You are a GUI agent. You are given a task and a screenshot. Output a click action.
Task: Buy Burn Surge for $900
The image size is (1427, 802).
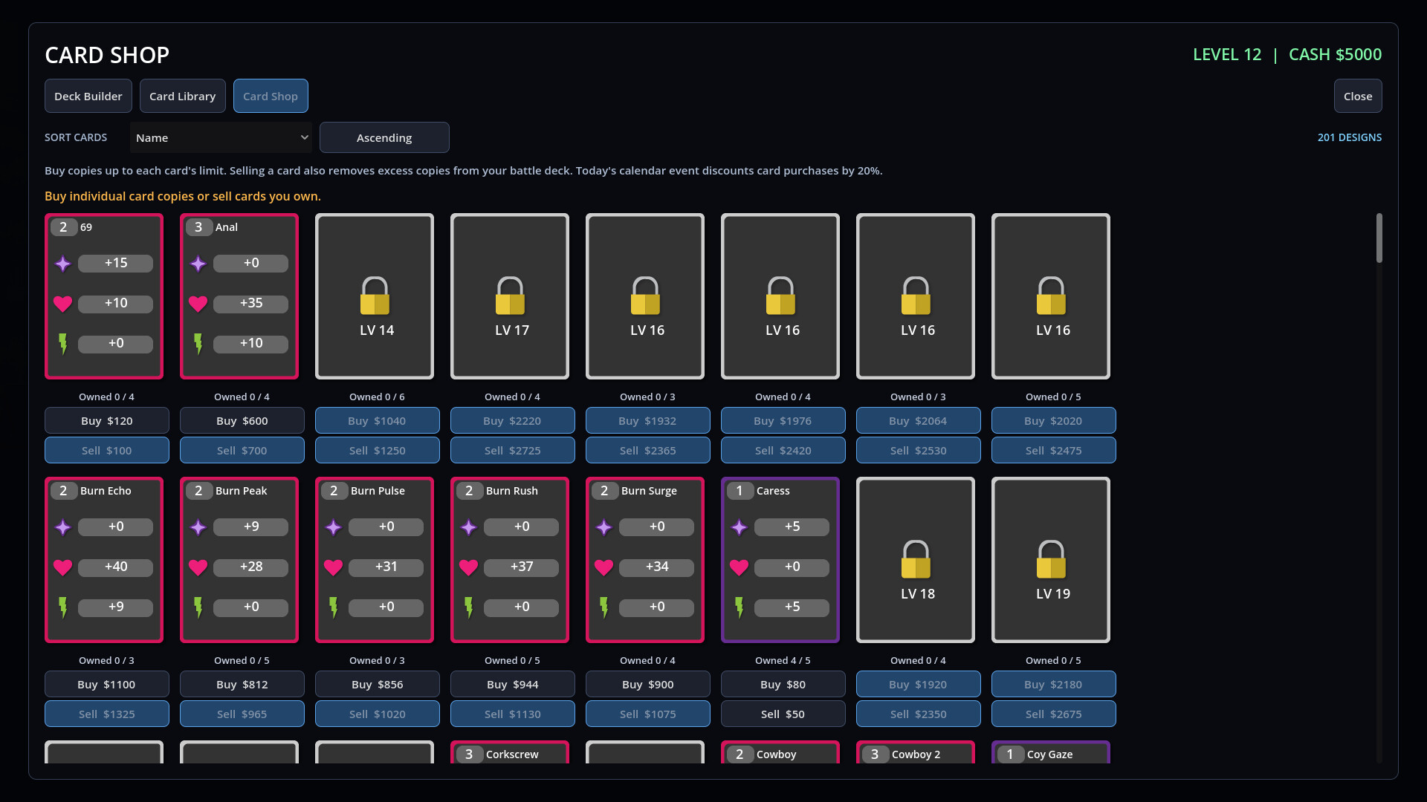point(648,684)
